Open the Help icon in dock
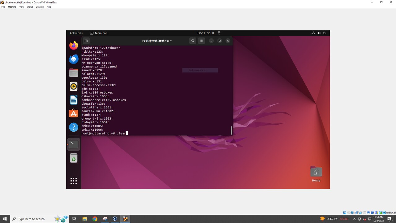 [x=74, y=127]
